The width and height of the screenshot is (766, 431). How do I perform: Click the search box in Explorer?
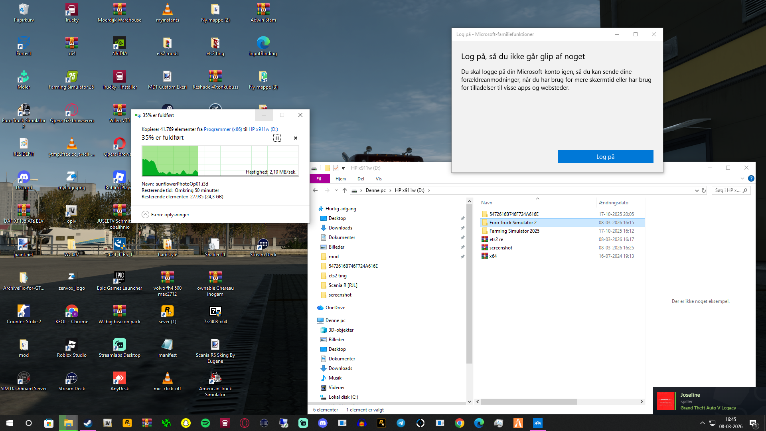728,190
